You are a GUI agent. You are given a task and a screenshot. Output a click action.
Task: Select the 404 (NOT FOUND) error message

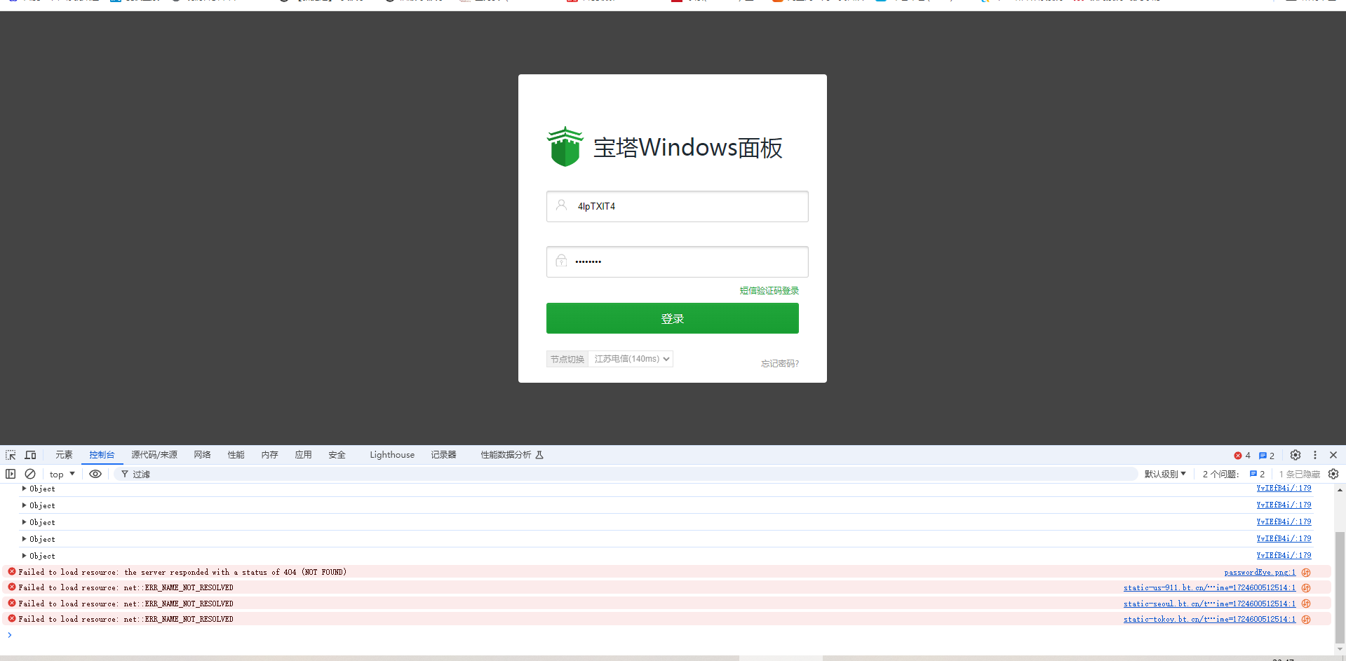182,572
